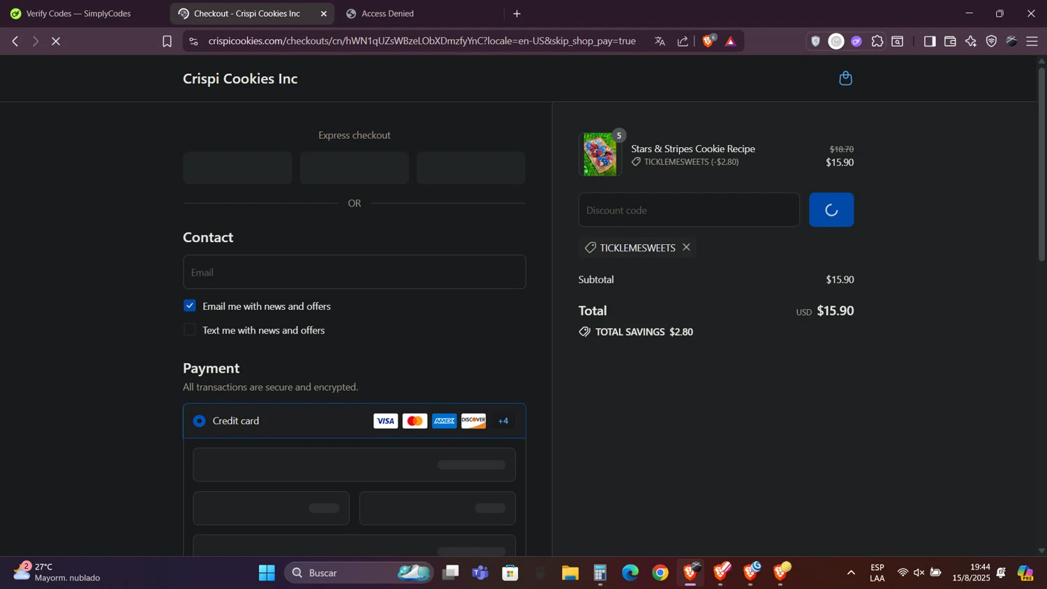The image size is (1047, 589).
Task: Open Microsoft Store from taskbar
Action: 510,573
